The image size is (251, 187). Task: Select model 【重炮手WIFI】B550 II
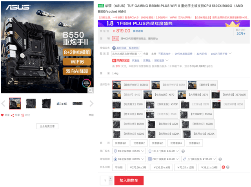[131, 85]
